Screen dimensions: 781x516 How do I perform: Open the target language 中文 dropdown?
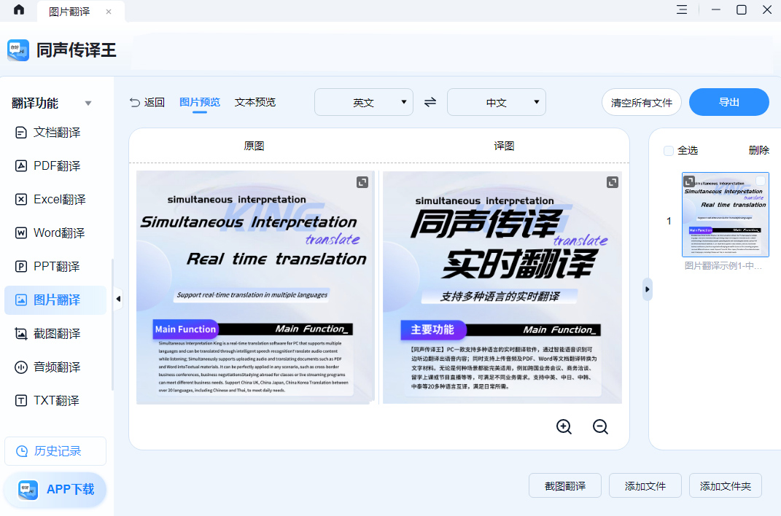click(x=497, y=103)
